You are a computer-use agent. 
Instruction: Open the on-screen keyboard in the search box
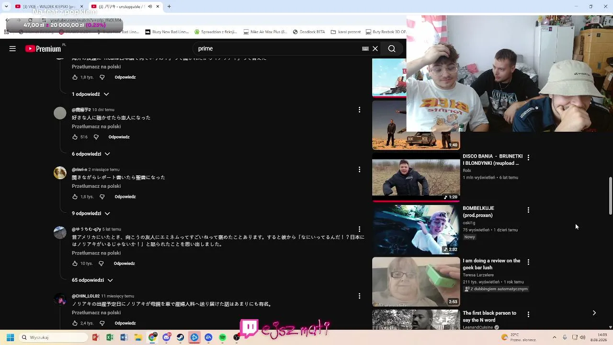365,48
